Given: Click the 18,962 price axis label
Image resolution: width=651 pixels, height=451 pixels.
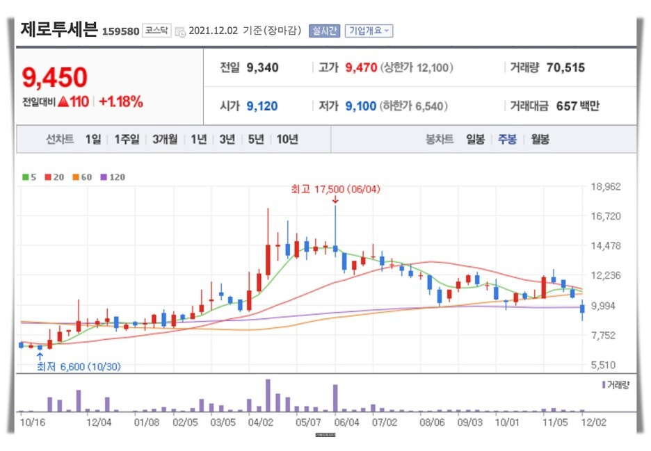Looking at the screenshot, I should (x=606, y=187).
